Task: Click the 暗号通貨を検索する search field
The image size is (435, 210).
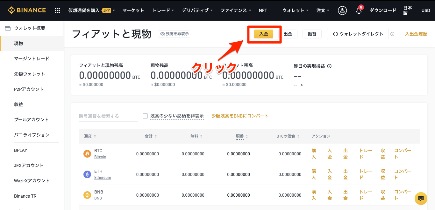Action: point(108,116)
